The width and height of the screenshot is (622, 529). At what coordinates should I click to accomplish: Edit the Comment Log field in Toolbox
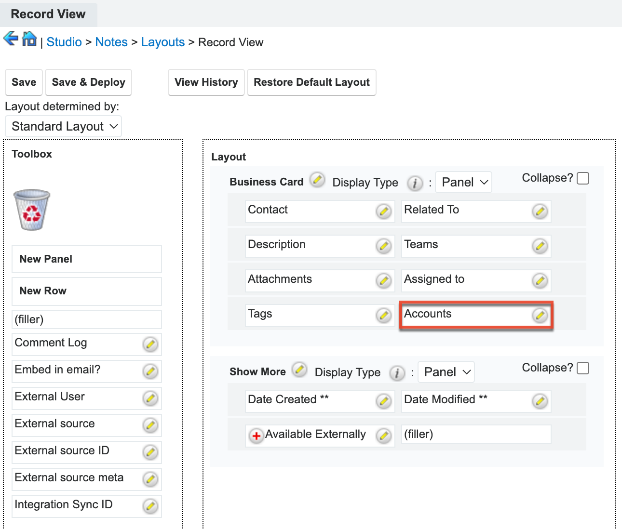click(x=150, y=344)
